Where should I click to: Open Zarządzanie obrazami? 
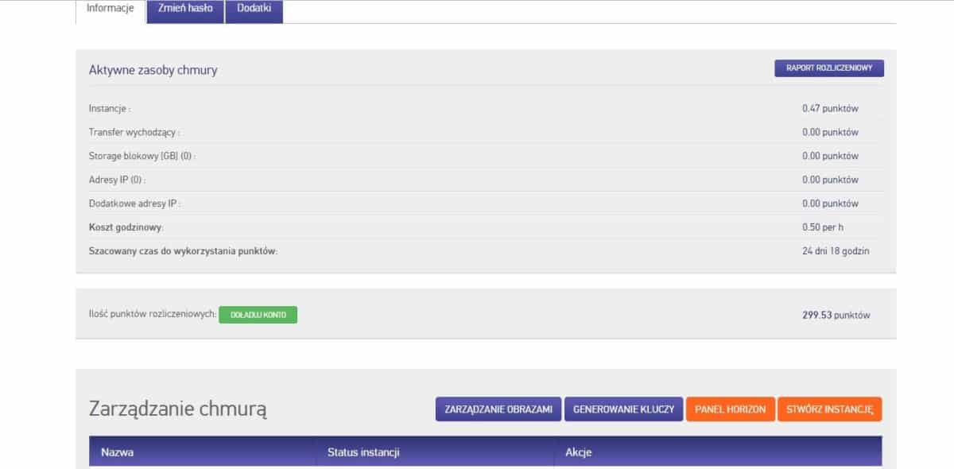point(498,409)
